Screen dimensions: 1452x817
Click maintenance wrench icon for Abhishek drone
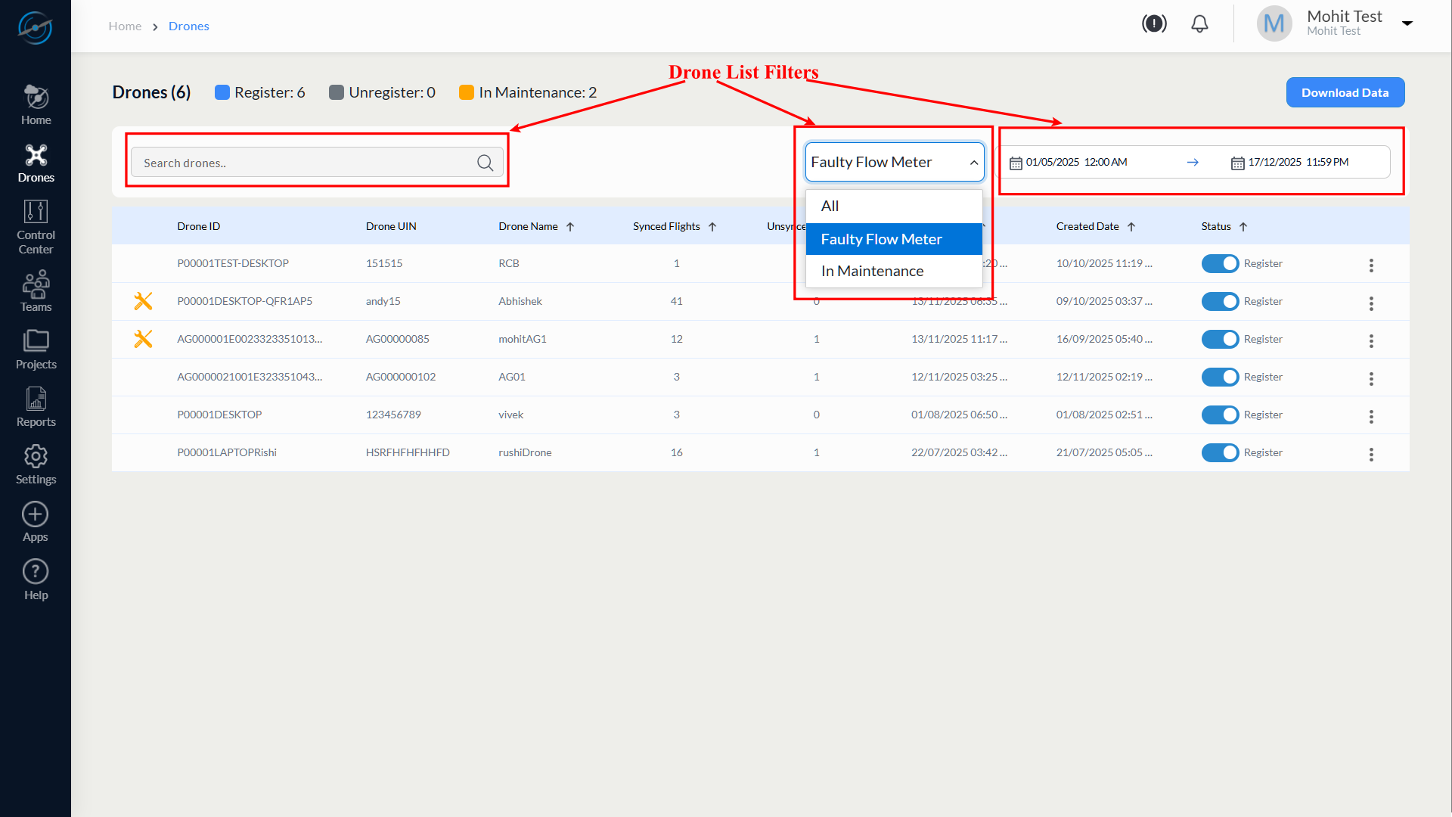[143, 301]
